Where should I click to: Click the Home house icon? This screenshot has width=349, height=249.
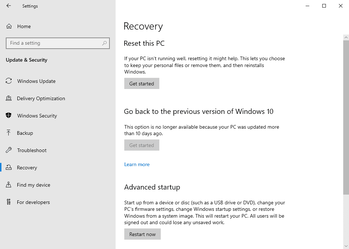click(9, 26)
